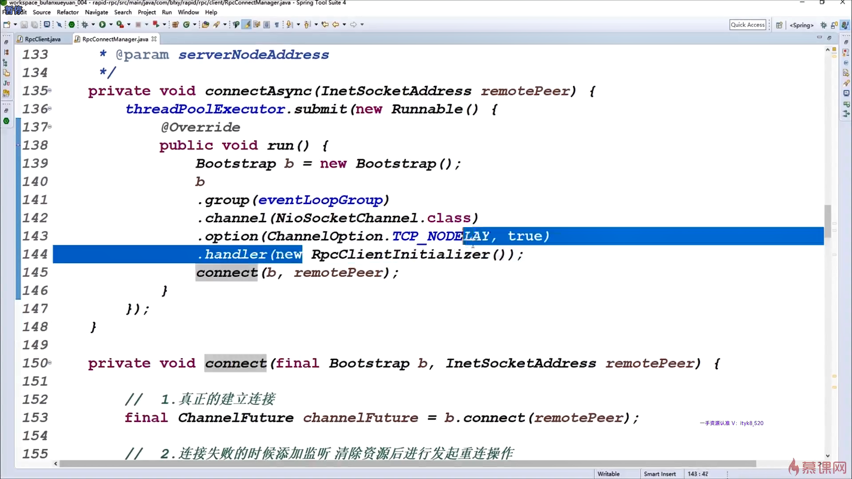Switch to the <Spring> perspective
Screen dimensions: 852x479
click(801, 25)
